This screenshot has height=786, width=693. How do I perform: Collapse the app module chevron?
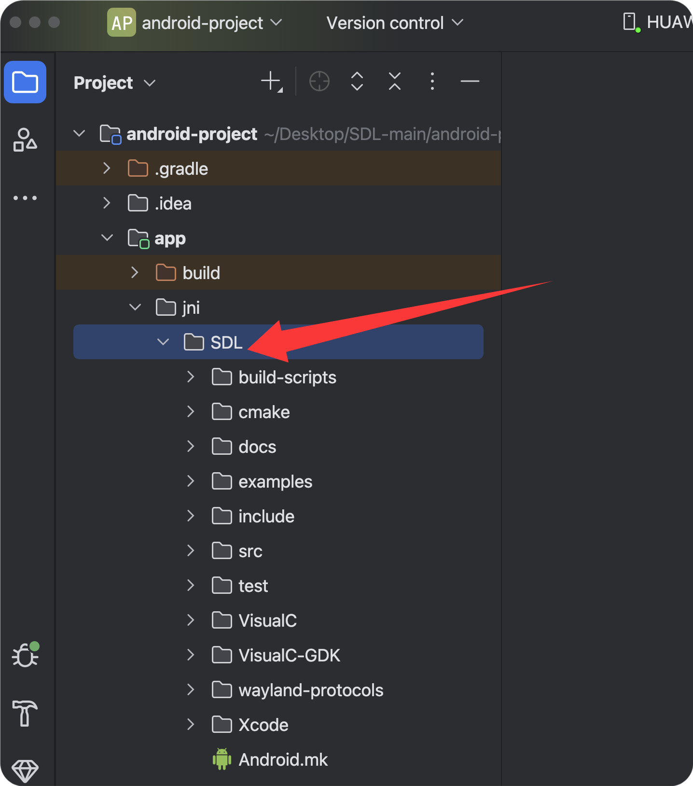(107, 238)
